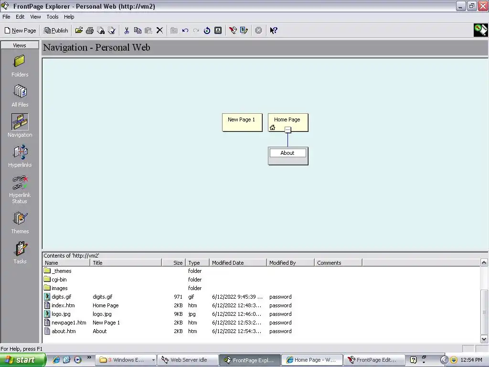Image resolution: width=489 pixels, height=367 pixels.
Task: Click the Redo arrow icon
Action: click(196, 30)
